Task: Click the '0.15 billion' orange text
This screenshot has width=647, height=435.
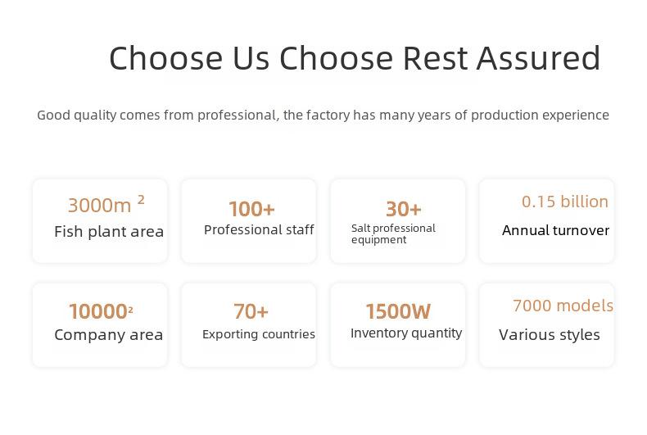Action: tap(565, 202)
